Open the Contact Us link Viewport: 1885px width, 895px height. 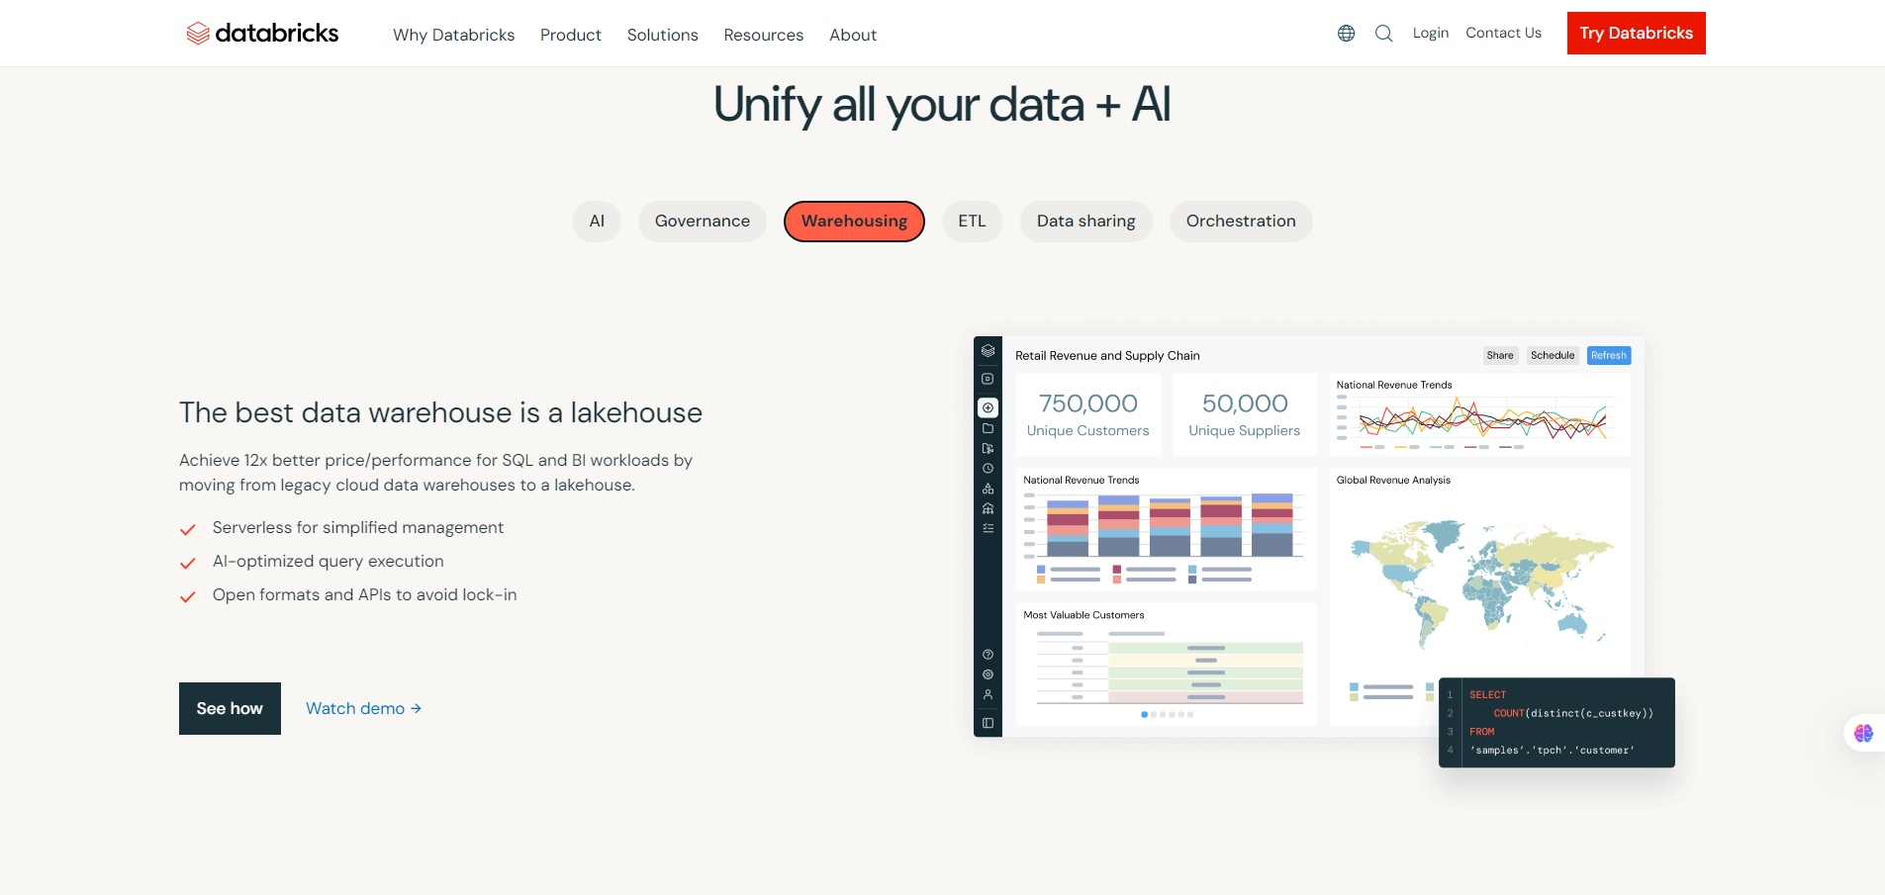(x=1503, y=33)
